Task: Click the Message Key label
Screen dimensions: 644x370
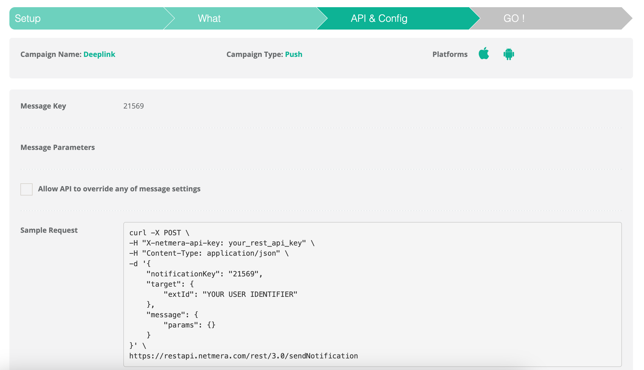Action: tap(43, 106)
